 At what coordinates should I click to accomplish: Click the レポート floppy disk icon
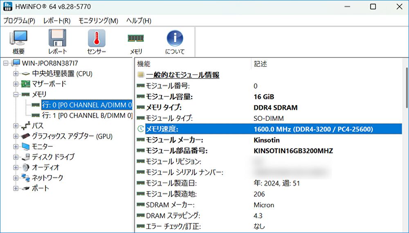coord(57,38)
